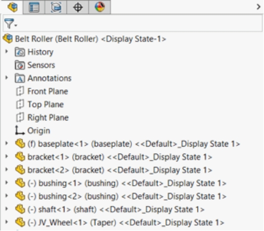Select the Belt Roller assembly root
This screenshot has height=231, width=264.
(x=84, y=38)
